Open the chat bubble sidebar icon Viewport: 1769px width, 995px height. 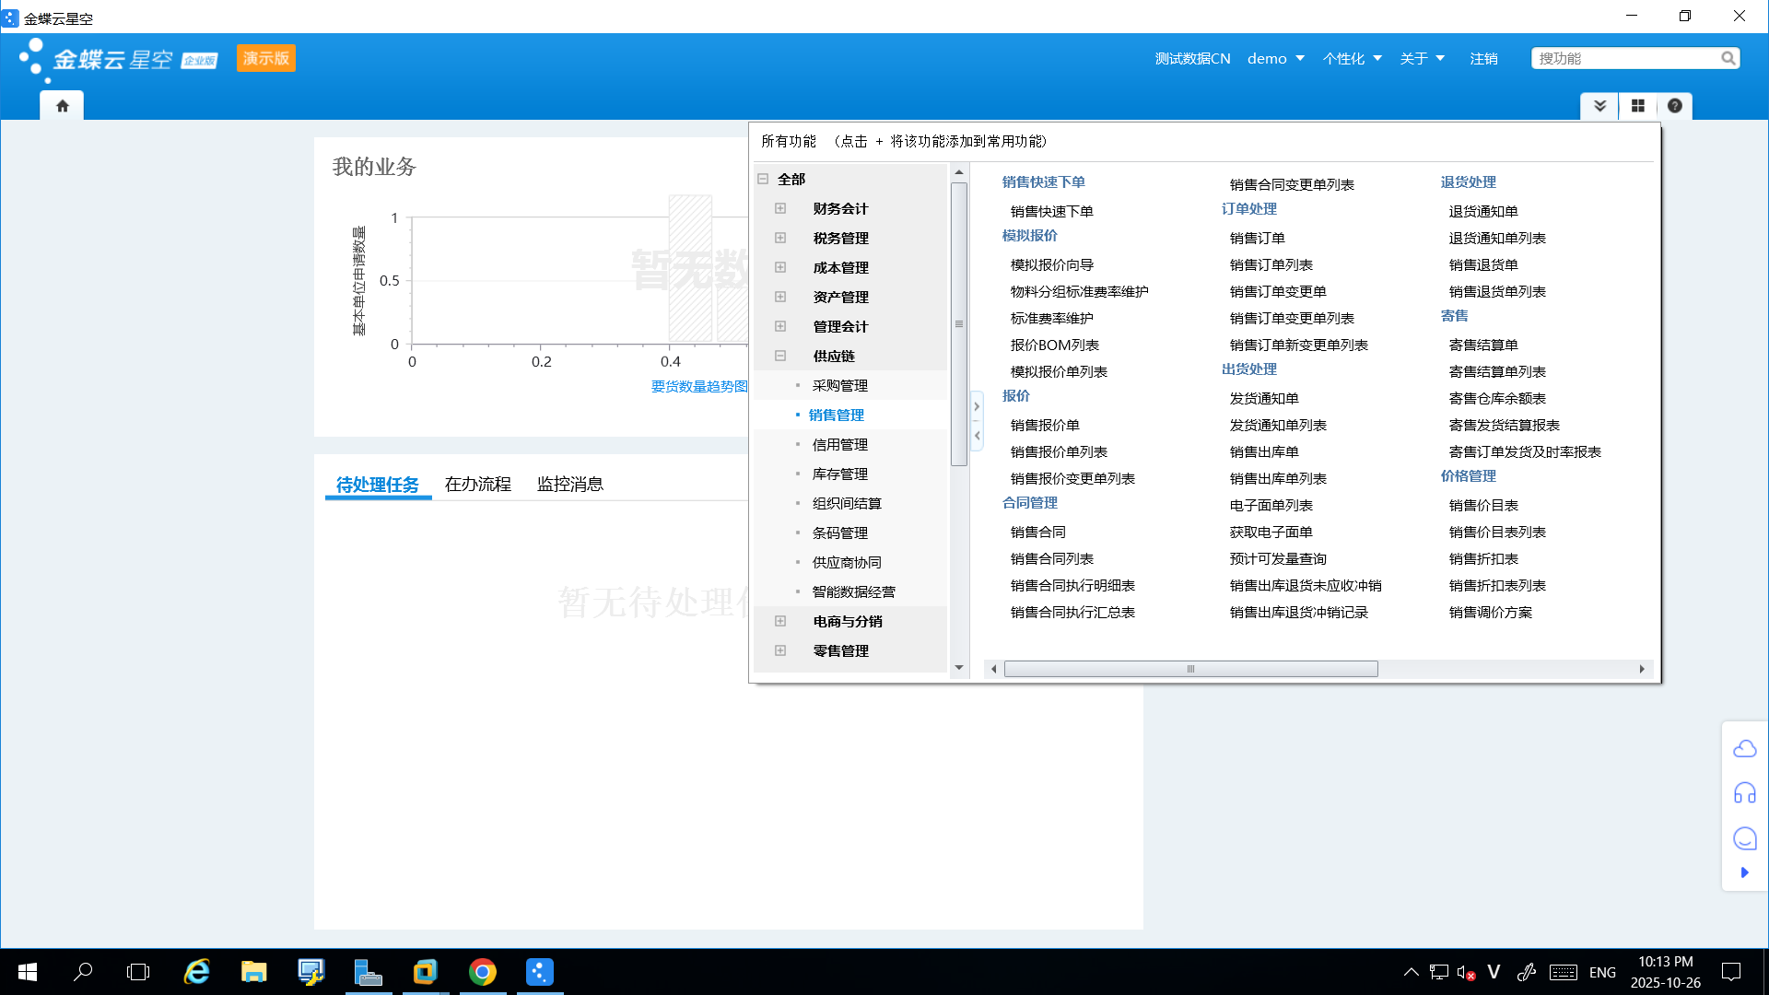pos(1744,838)
